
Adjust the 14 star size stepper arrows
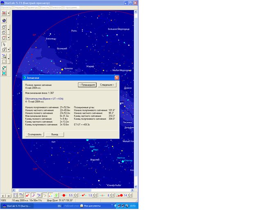pos(130,195)
